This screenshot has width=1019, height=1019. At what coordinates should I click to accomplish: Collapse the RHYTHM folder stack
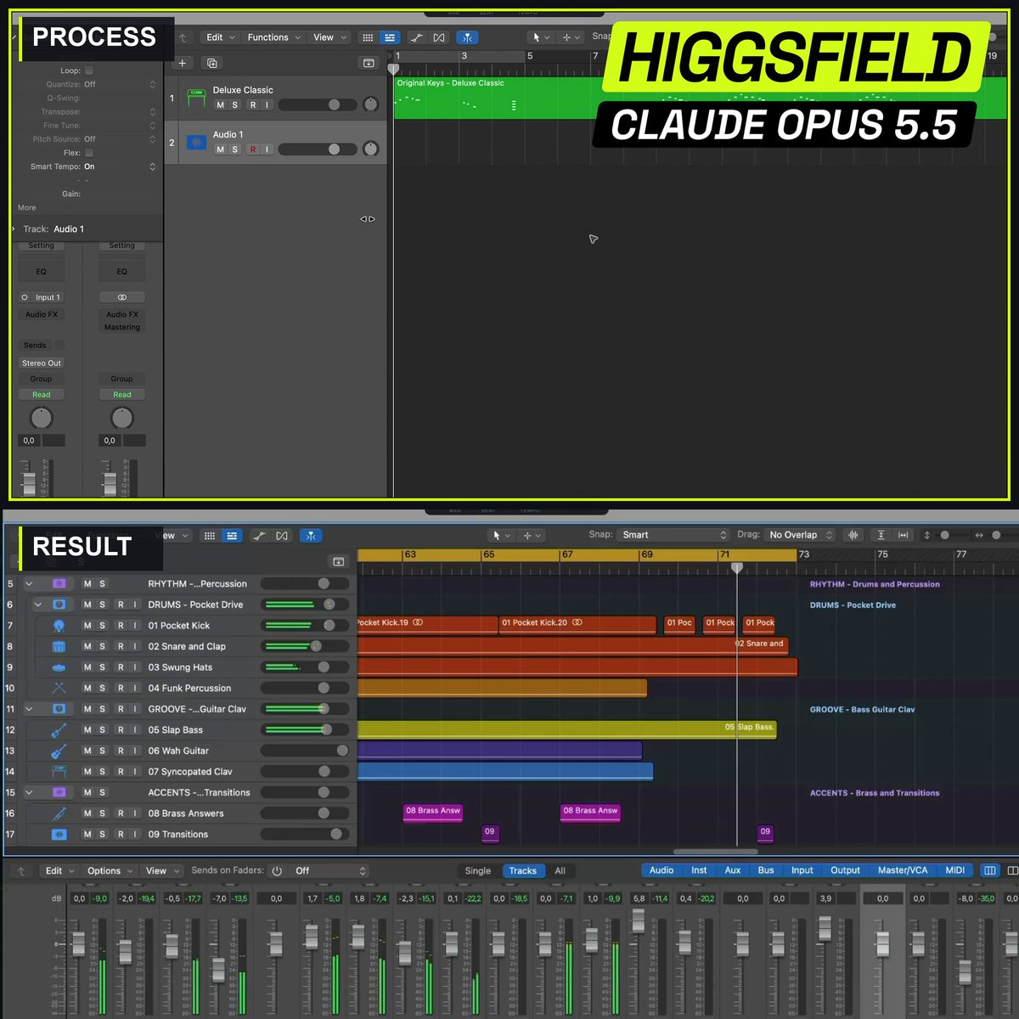point(29,583)
